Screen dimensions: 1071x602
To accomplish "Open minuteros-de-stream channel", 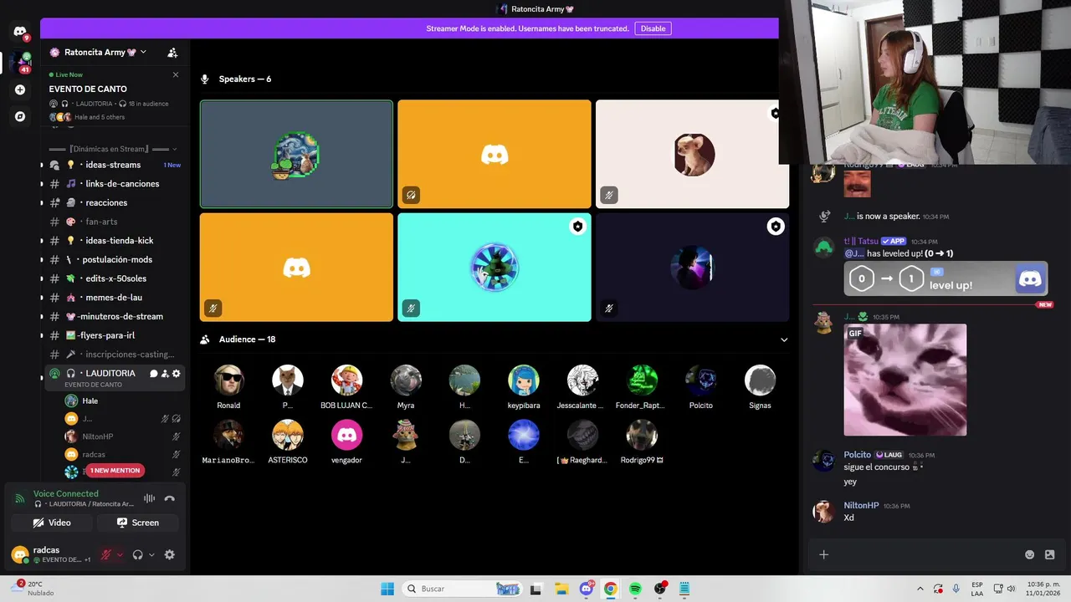I will pyautogui.click(x=113, y=316).
